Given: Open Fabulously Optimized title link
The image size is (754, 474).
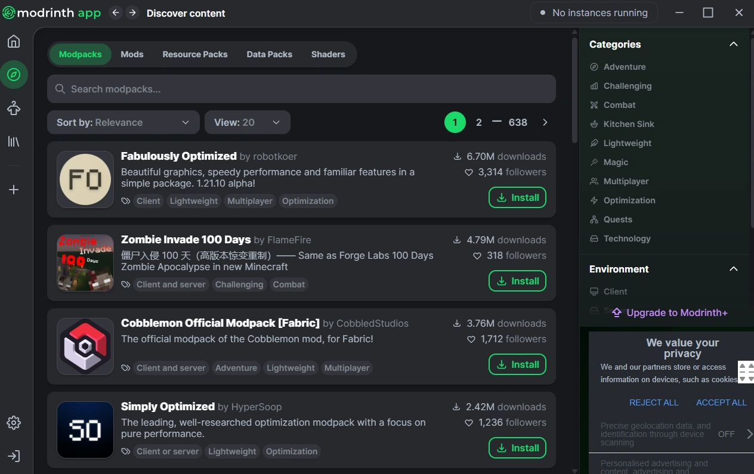Looking at the screenshot, I should (x=179, y=156).
